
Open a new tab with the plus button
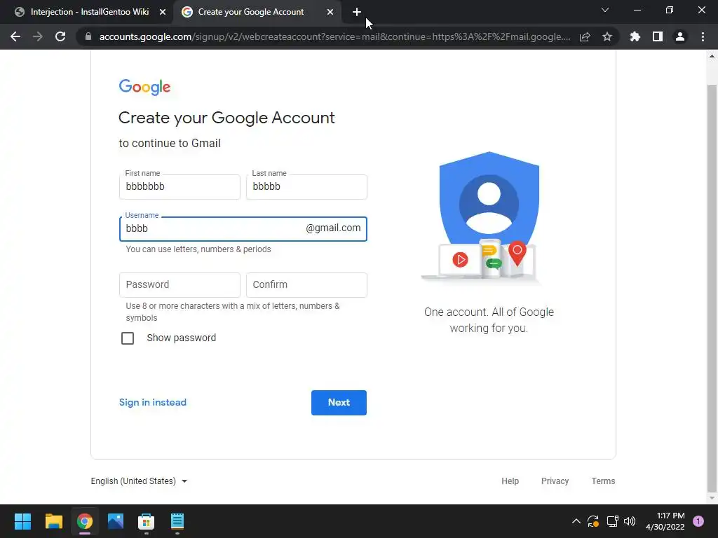coord(357,12)
